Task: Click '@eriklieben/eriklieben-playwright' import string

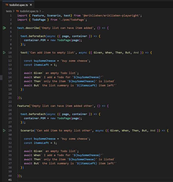Action: 111,16
